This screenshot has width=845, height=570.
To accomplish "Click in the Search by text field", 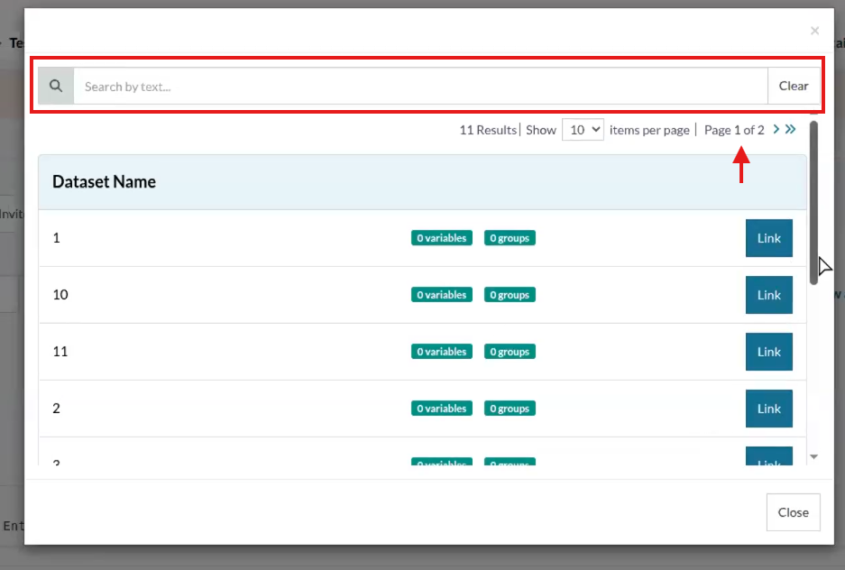I will (420, 86).
